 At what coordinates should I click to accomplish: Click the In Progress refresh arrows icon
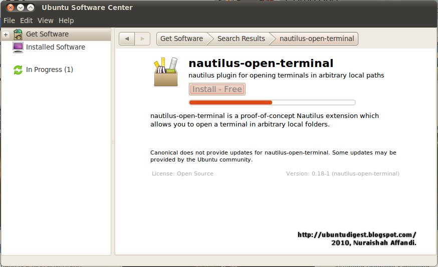[x=18, y=69]
